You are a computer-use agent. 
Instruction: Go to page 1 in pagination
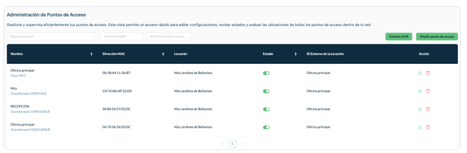click(x=232, y=144)
